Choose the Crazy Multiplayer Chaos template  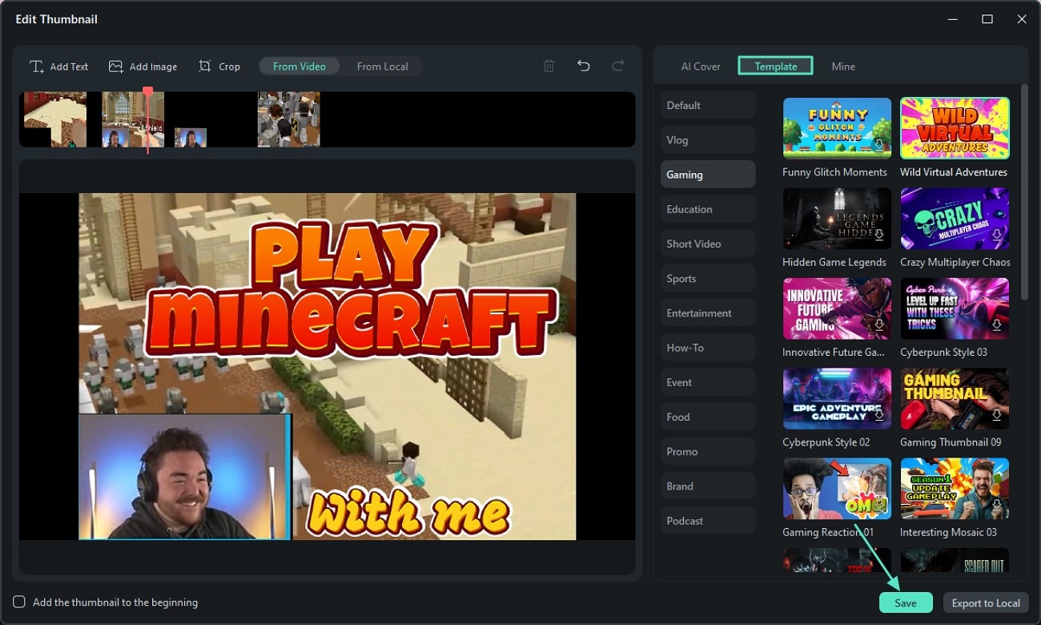point(955,218)
